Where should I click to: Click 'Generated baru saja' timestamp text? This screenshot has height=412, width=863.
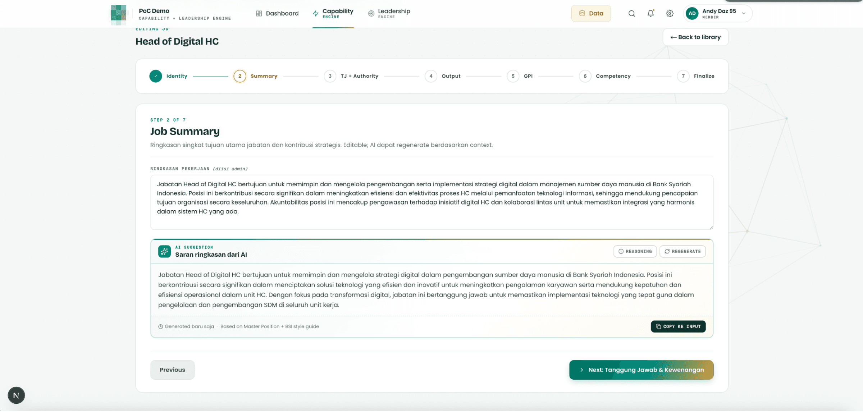pos(189,326)
